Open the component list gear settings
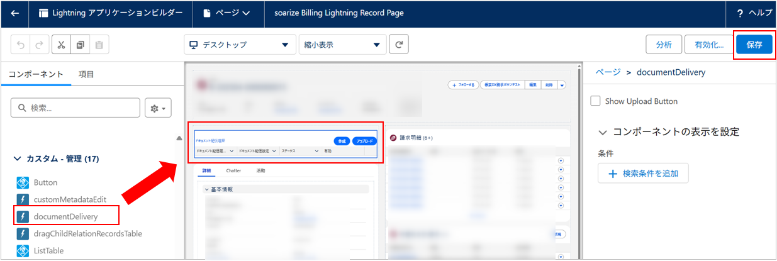This screenshot has width=777, height=261. pos(158,108)
